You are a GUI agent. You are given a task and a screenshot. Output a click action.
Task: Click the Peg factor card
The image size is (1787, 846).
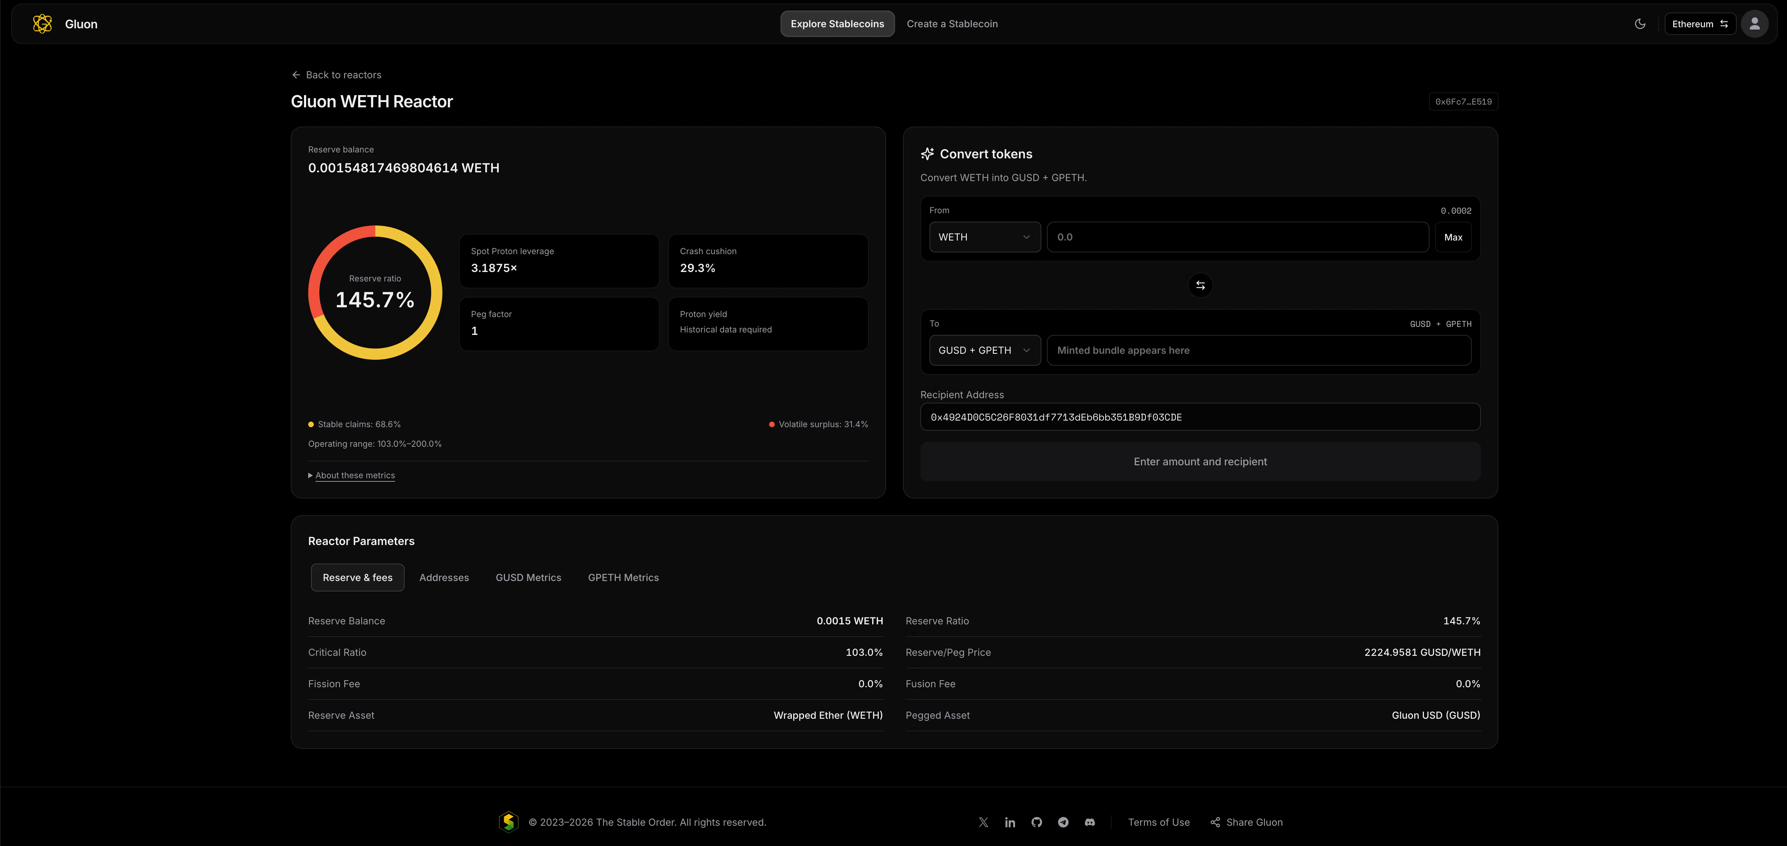(x=559, y=324)
